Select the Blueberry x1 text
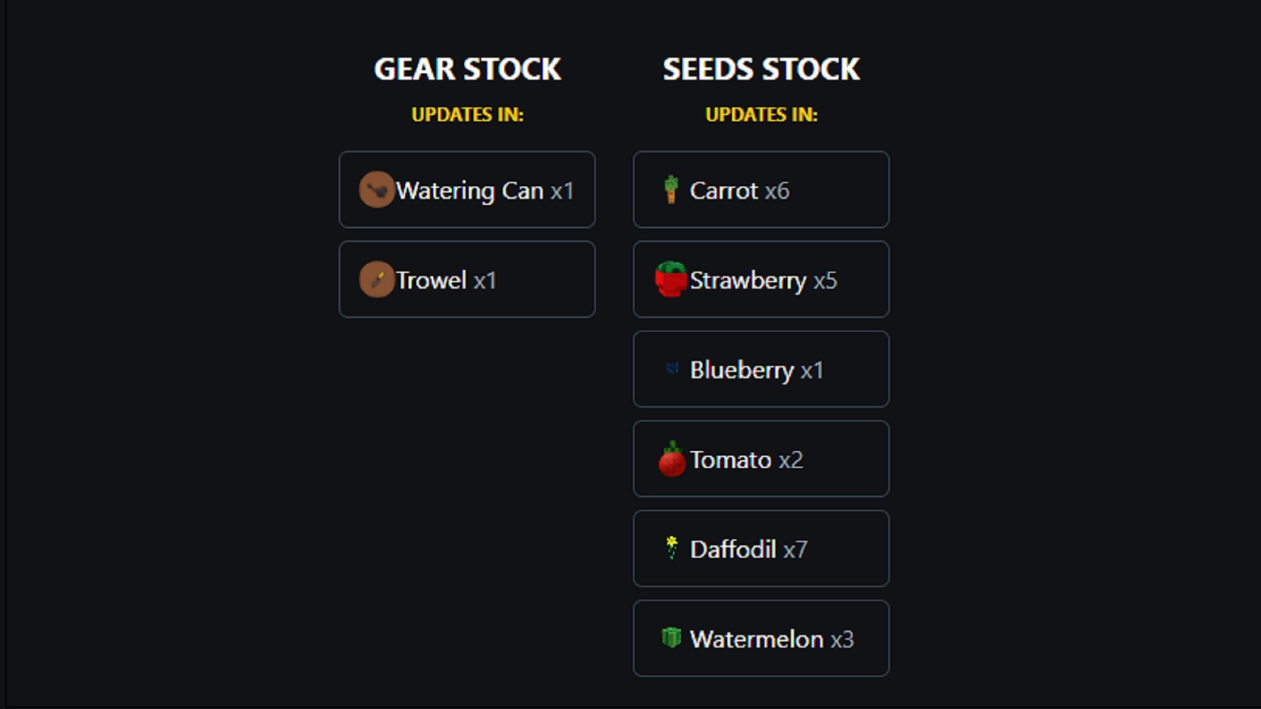Viewport: 1261px width, 709px height. coord(757,370)
